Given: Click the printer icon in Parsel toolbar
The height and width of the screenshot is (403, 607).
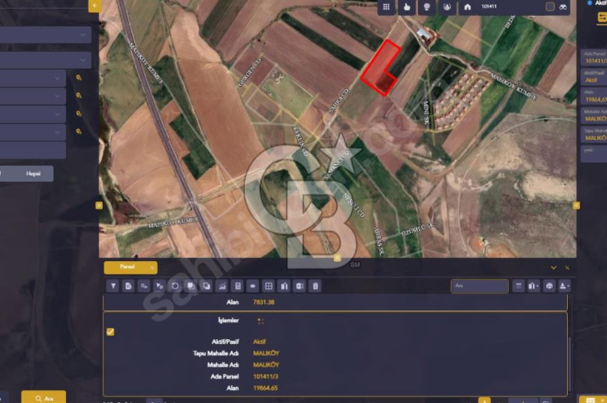Looking at the screenshot, I should [x=549, y=286].
